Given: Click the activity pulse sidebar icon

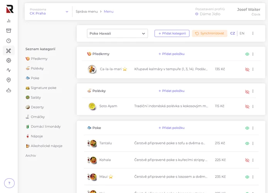Looking at the screenshot, I should (8, 70).
